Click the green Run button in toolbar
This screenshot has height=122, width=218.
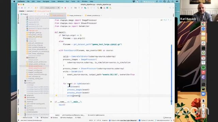click(62, 8)
